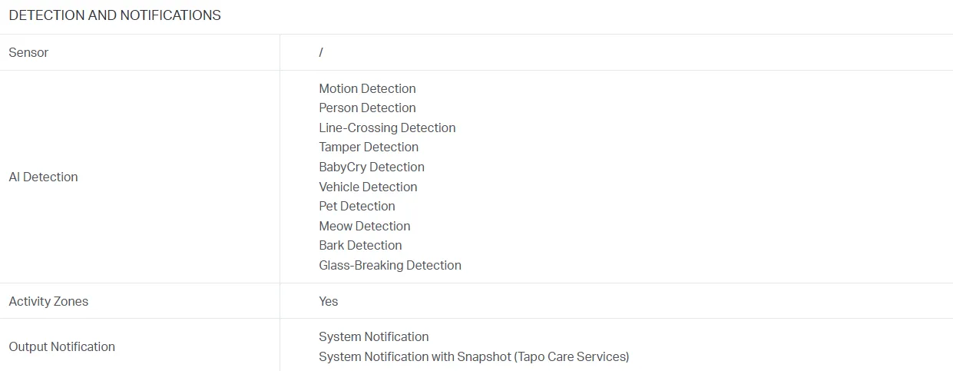953x371 pixels.
Task: Select the Line-Crossing Detection text
Action: point(387,128)
